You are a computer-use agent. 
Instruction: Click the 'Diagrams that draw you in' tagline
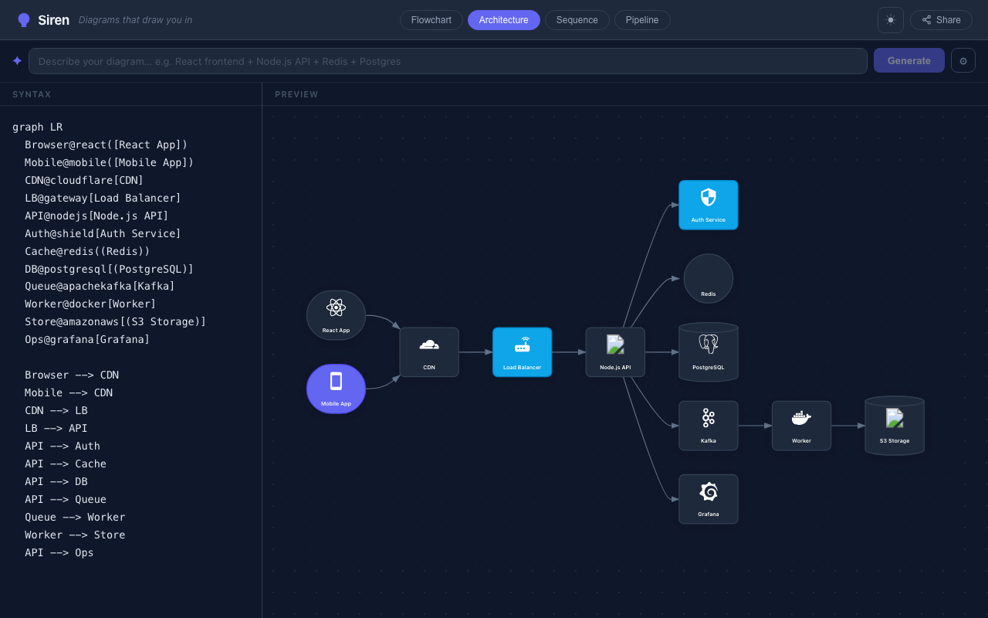tap(135, 20)
